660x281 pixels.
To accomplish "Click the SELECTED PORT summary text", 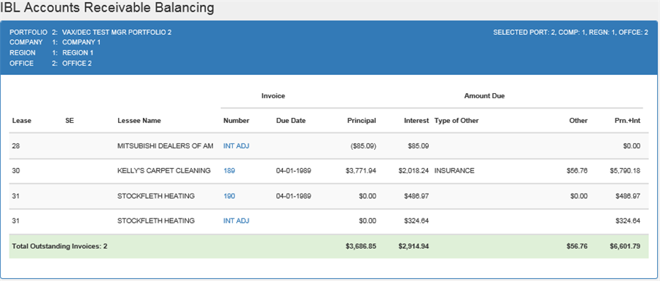I will click(x=570, y=32).
